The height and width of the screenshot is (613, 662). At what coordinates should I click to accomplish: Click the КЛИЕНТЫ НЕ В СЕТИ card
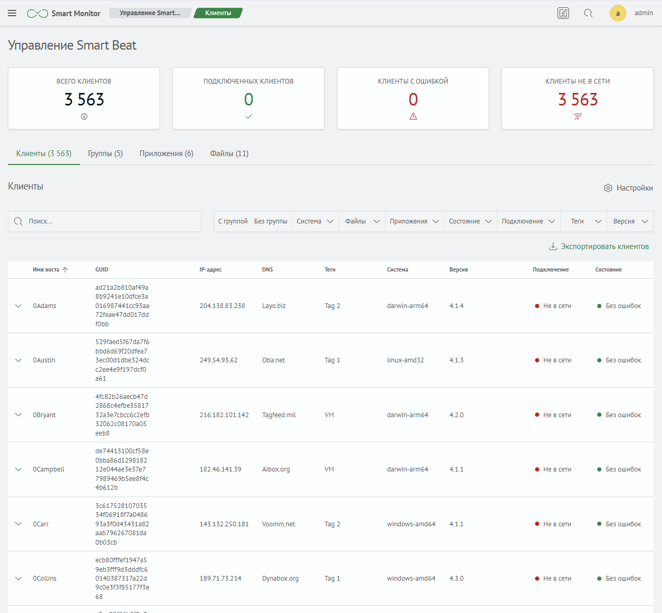[x=578, y=98]
